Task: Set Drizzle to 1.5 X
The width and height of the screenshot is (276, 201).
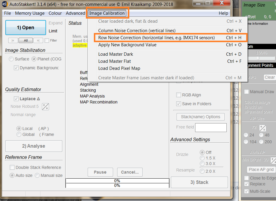Action: click(202, 158)
